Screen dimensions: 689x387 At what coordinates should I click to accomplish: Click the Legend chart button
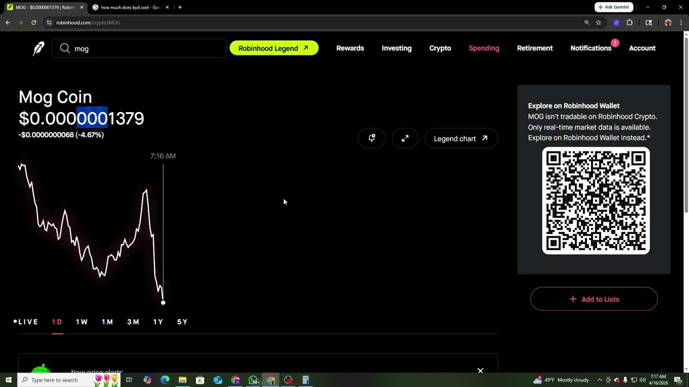coord(461,138)
